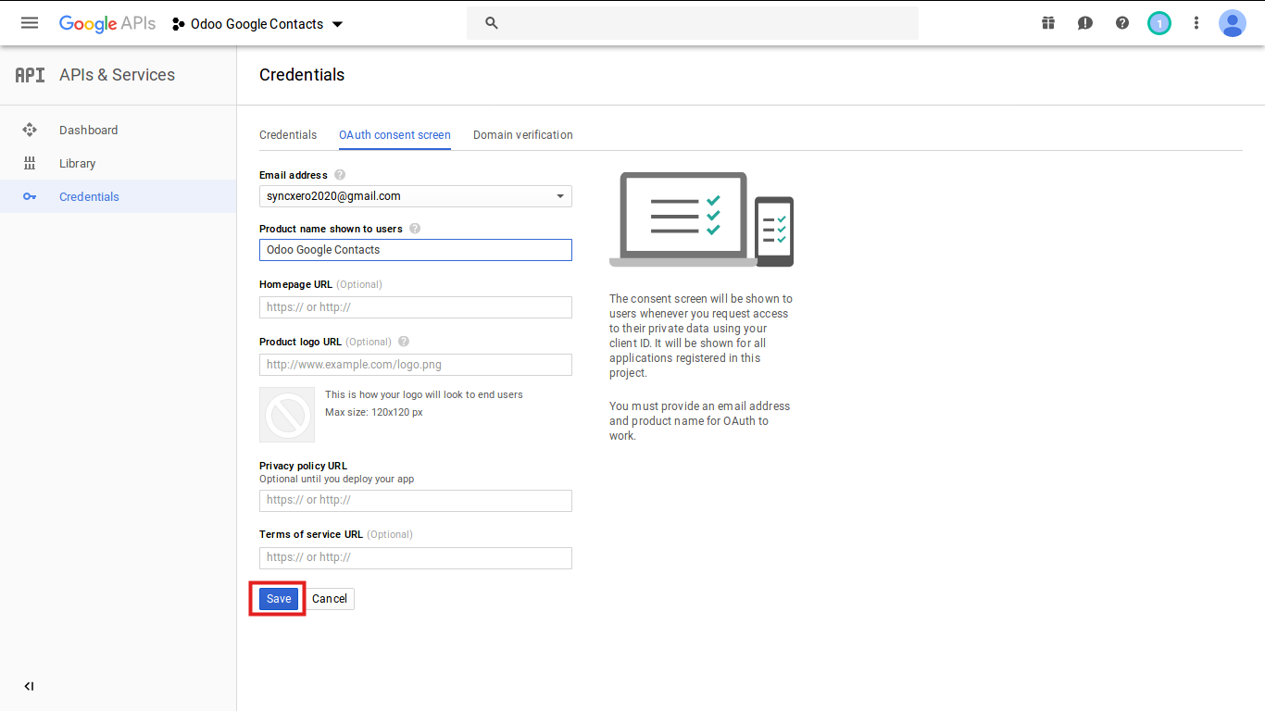Open the hamburger navigation menu
The width and height of the screenshot is (1265, 711).
click(x=30, y=23)
